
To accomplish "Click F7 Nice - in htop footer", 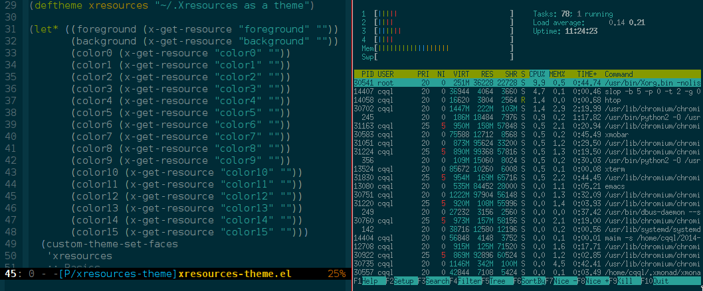I will (561, 280).
